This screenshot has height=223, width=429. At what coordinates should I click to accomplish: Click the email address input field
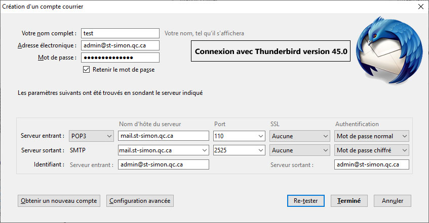pyautogui.click(x=120, y=45)
